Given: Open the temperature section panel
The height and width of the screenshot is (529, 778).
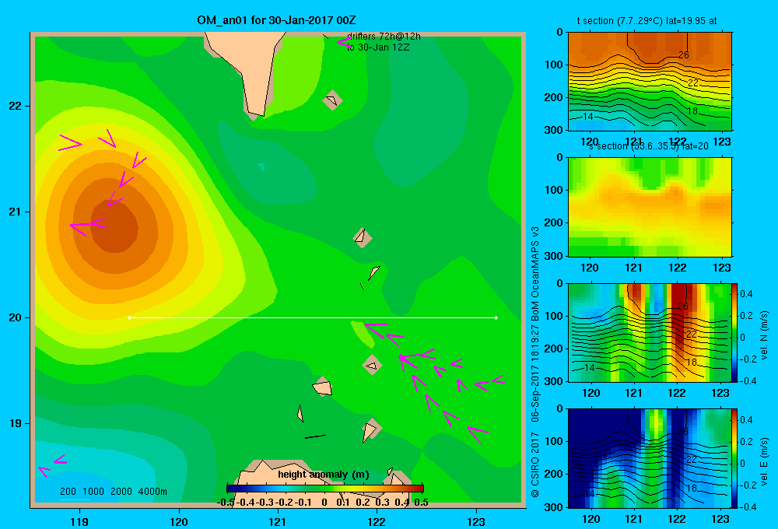Looking at the screenshot, I should point(650,82).
